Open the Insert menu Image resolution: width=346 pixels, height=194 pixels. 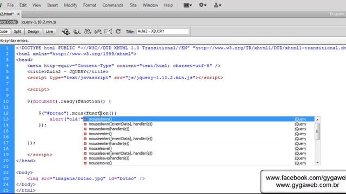coord(52,5)
